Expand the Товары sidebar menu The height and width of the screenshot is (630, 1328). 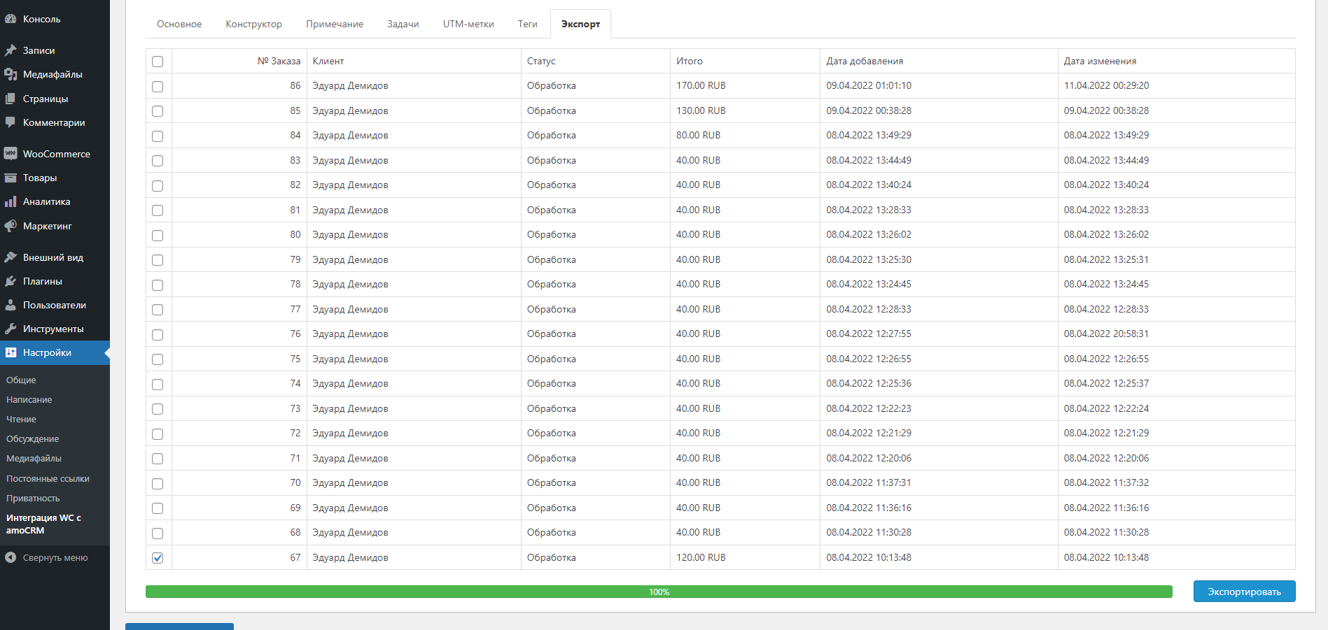tap(40, 178)
